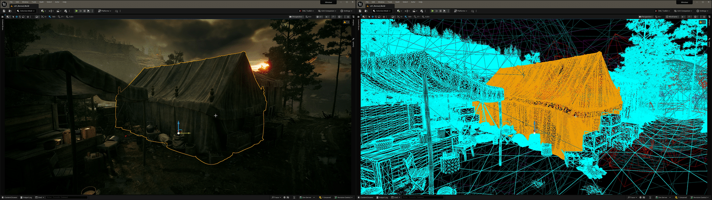Open the Platforms dropdown in the right window
The width and height of the screenshot is (712, 200).
tap(461, 11)
